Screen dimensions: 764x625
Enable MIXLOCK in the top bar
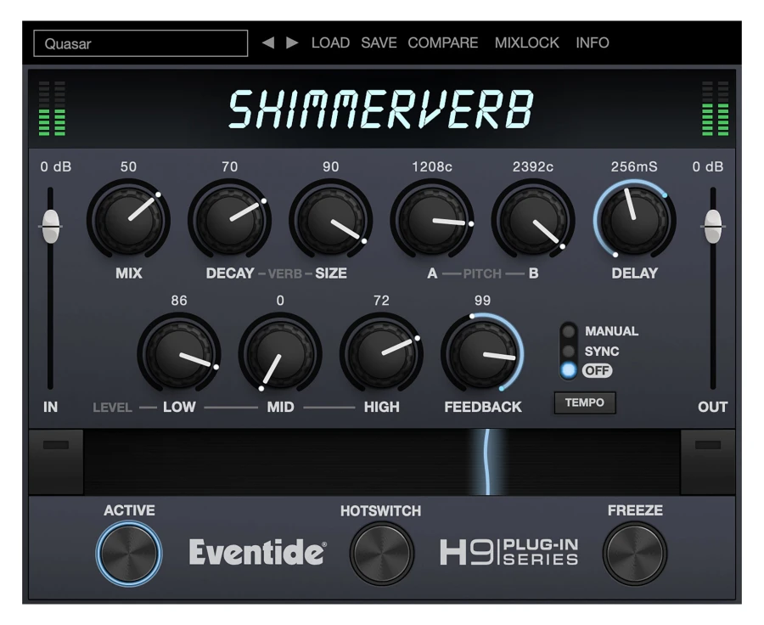click(x=526, y=43)
